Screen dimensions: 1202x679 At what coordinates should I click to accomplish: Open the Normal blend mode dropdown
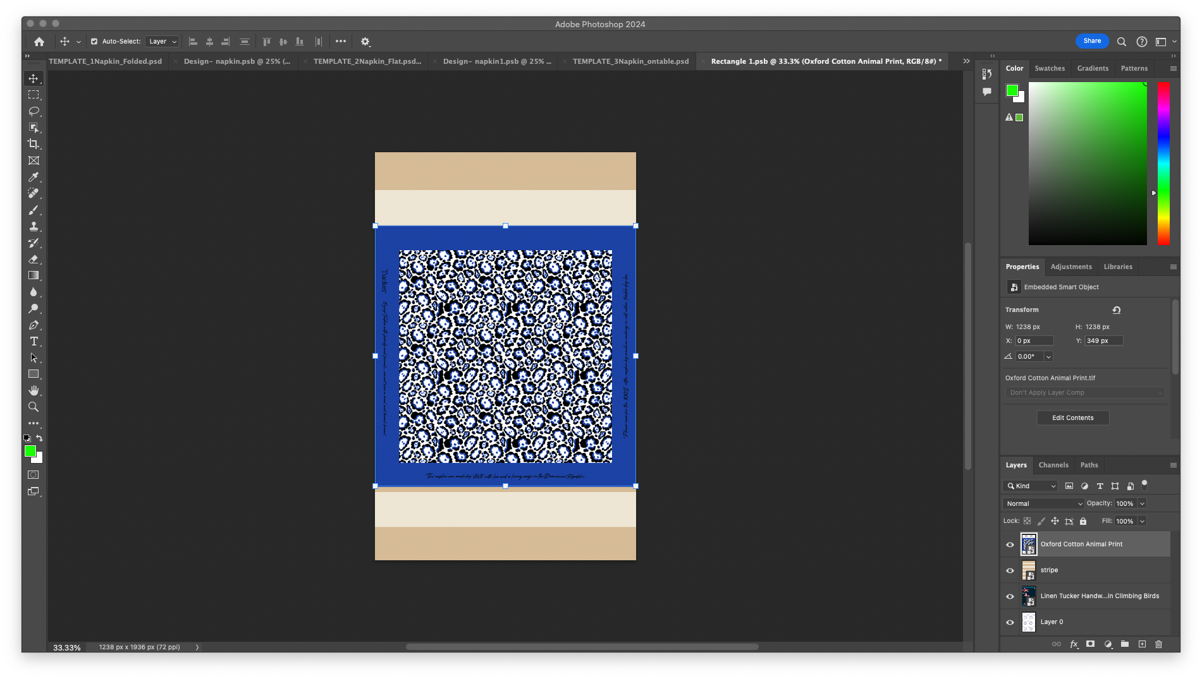pyautogui.click(x=1043, y=503)
